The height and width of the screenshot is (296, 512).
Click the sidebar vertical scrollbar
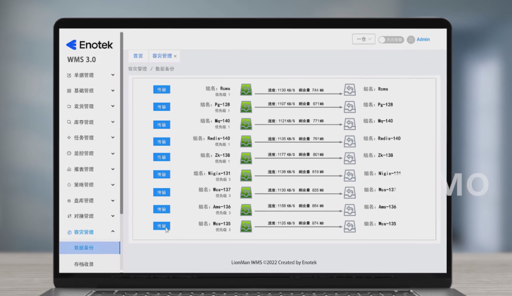tap(121, 123)
